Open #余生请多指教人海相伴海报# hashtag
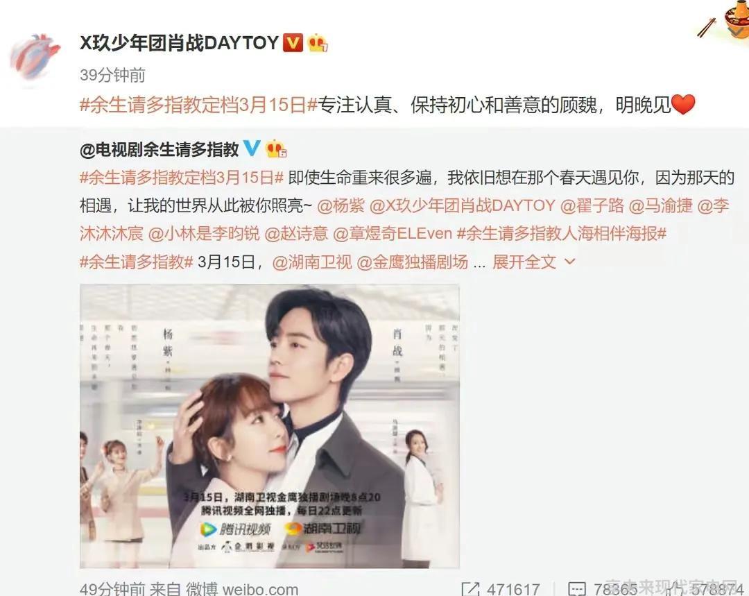The height and width of the screenshot is (596, 749). point(561,234)
